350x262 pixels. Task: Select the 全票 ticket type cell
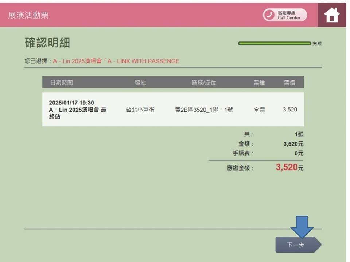(259, 110)
